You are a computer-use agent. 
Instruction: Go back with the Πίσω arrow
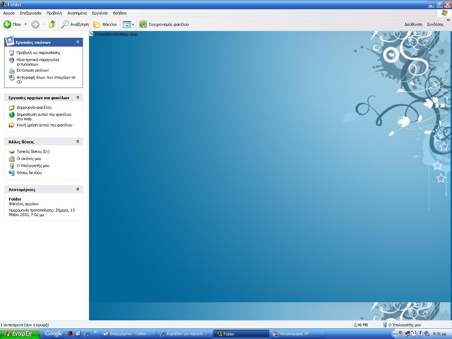pos(12,24)
